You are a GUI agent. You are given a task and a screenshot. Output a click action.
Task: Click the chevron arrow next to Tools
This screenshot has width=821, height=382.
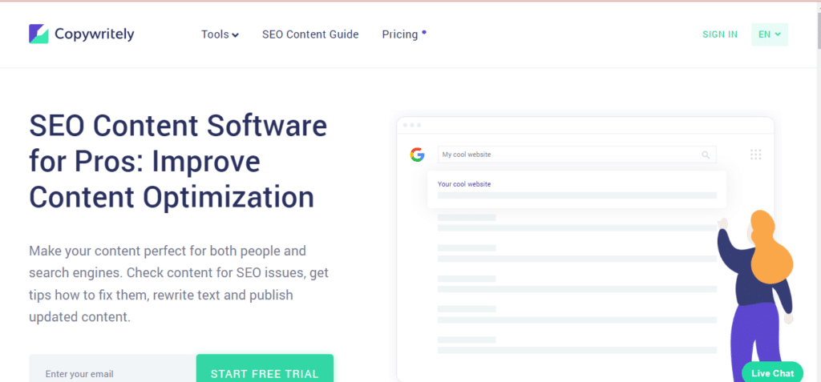pyautogui.click(x=236, y=35)
